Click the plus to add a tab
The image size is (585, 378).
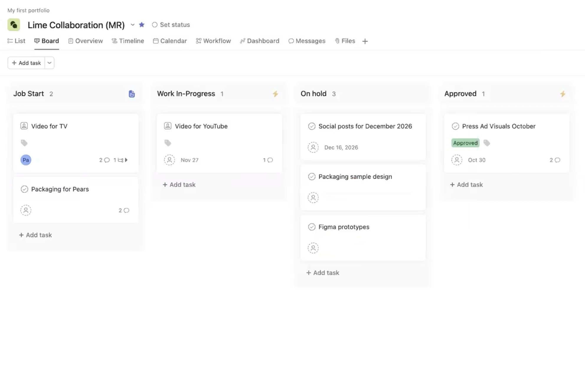click(x=365, y=41)
